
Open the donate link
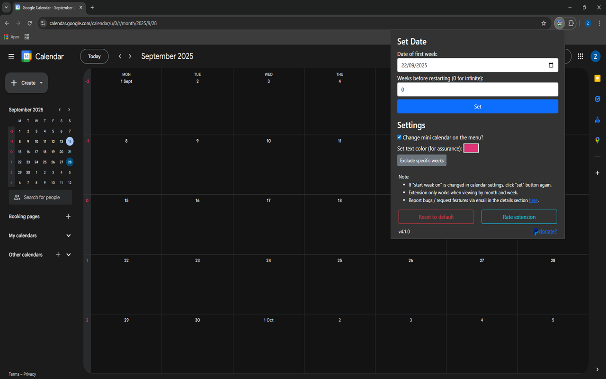coord(548,232)
